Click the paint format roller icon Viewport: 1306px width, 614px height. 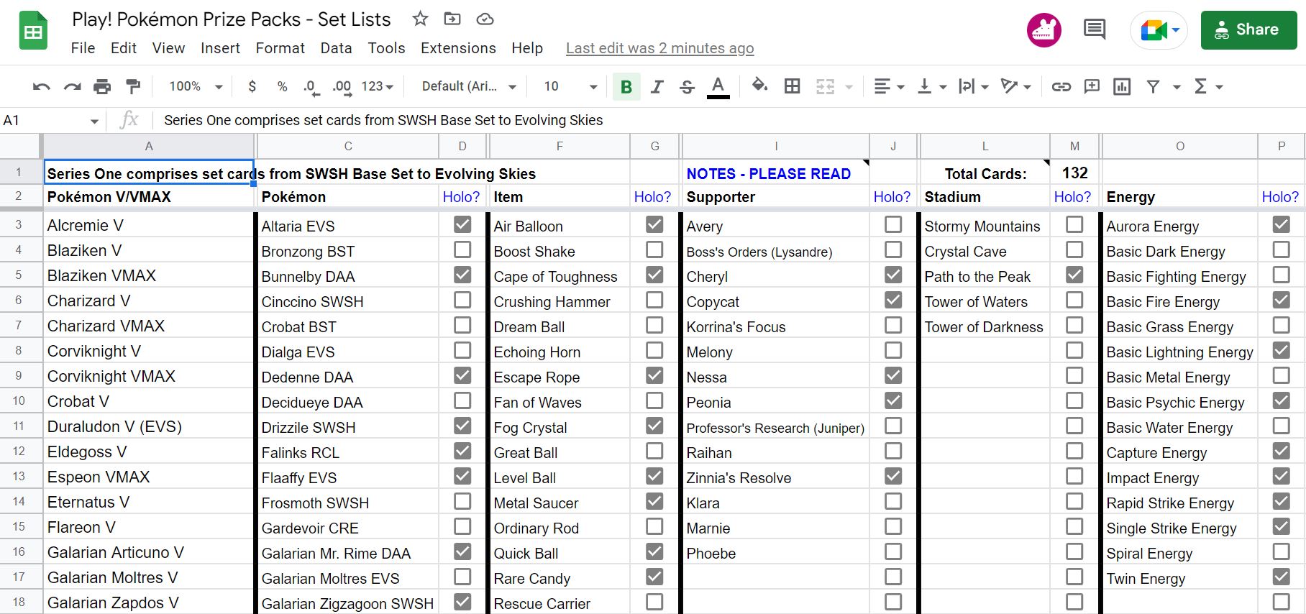(x=133, y=87)
